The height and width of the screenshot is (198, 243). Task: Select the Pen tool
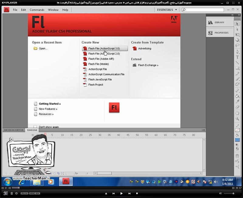click(x=237, y=51)
